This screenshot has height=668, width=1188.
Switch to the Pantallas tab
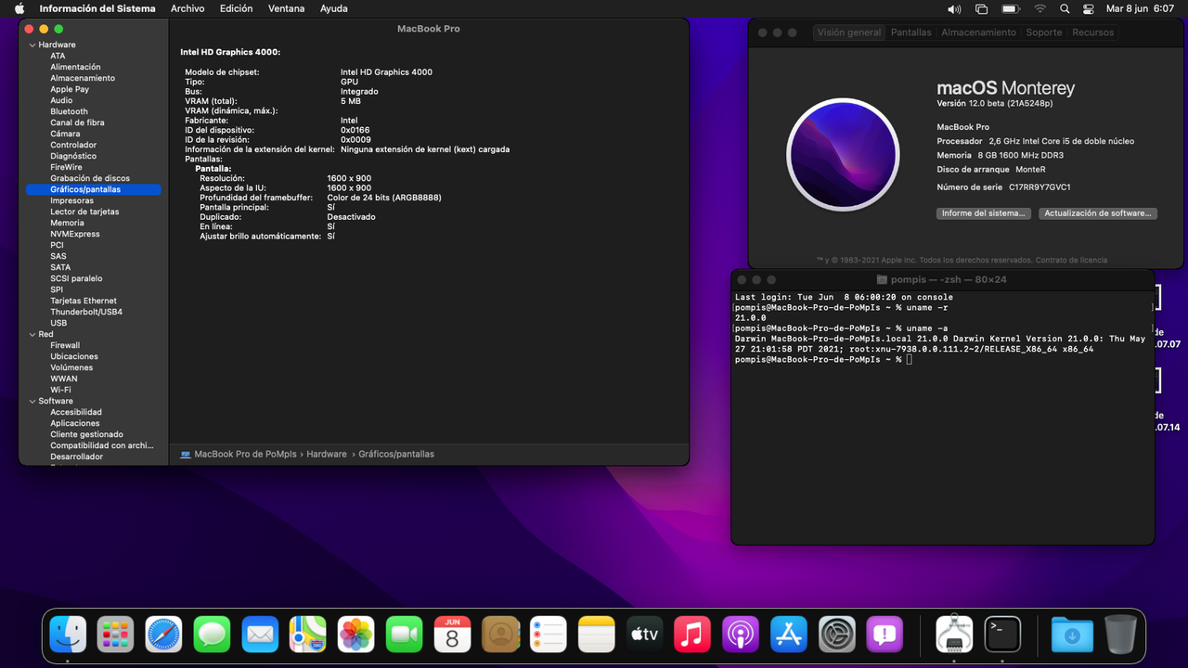[910, 32]
